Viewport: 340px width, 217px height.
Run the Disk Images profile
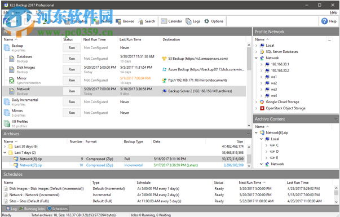coord(72,69)
